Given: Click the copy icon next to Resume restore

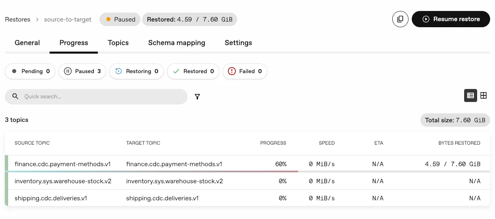Looking at the screenshot, I should click(400, 19).
